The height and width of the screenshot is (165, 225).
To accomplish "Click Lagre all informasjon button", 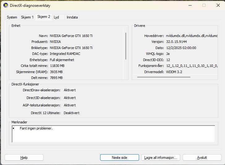I will [161, 158].
